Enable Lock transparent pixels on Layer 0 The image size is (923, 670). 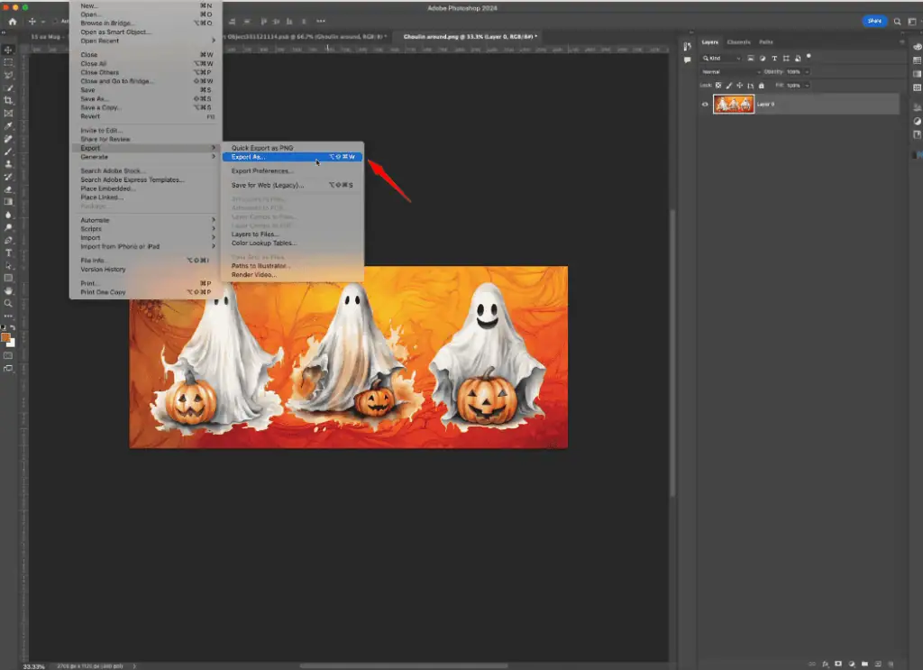[x=718, y=85]
